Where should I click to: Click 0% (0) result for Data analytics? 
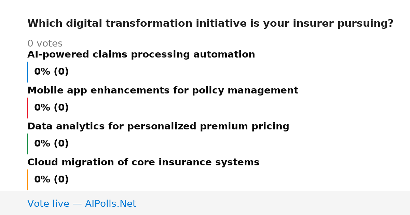(x=51, y=144)
